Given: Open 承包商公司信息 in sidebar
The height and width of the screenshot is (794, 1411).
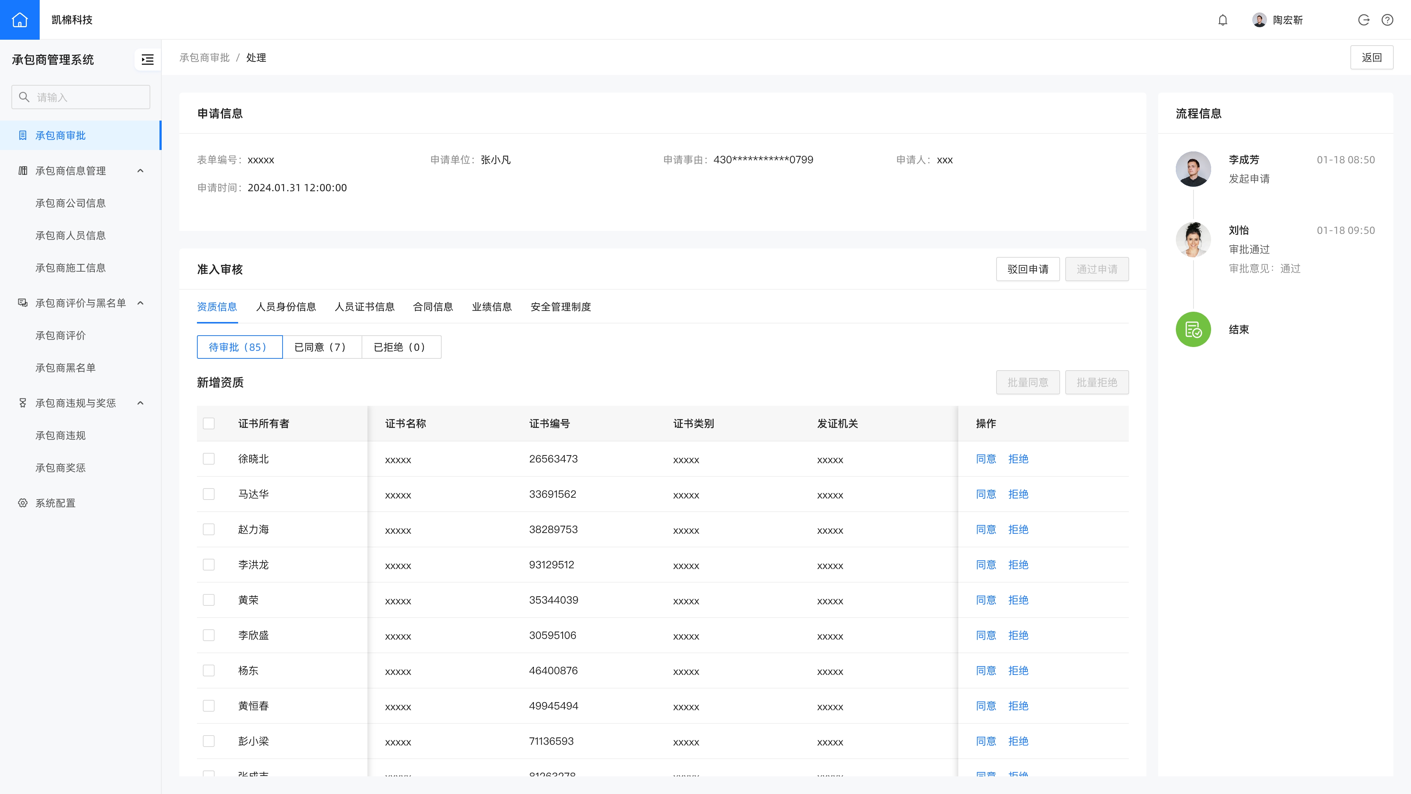Looking at the screenshot, I should 71,203.
